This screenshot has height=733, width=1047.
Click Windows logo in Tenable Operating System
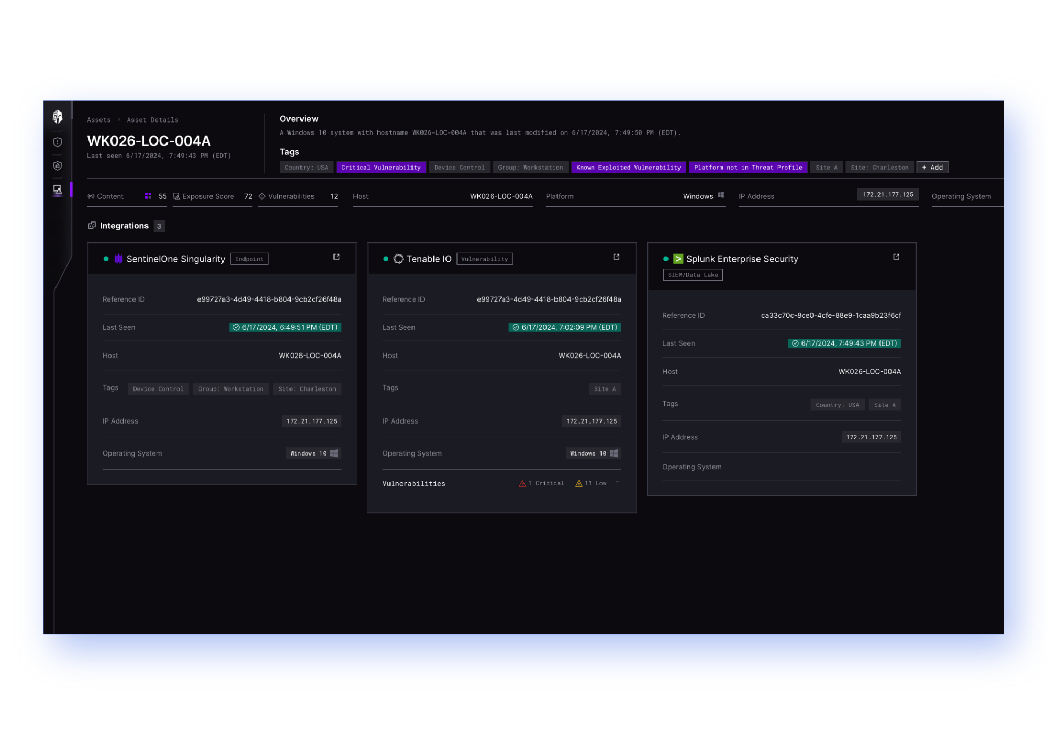(614, 453)
